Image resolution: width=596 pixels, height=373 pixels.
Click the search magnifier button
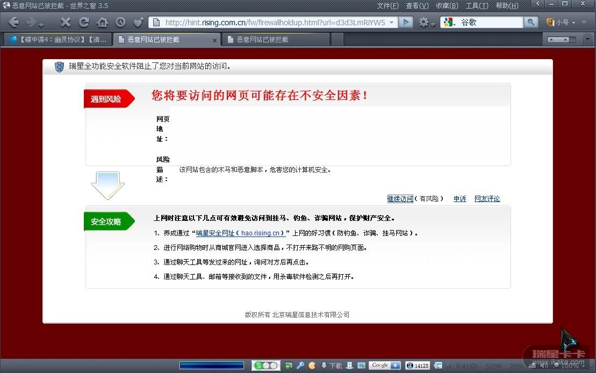[x=530, y=22]
